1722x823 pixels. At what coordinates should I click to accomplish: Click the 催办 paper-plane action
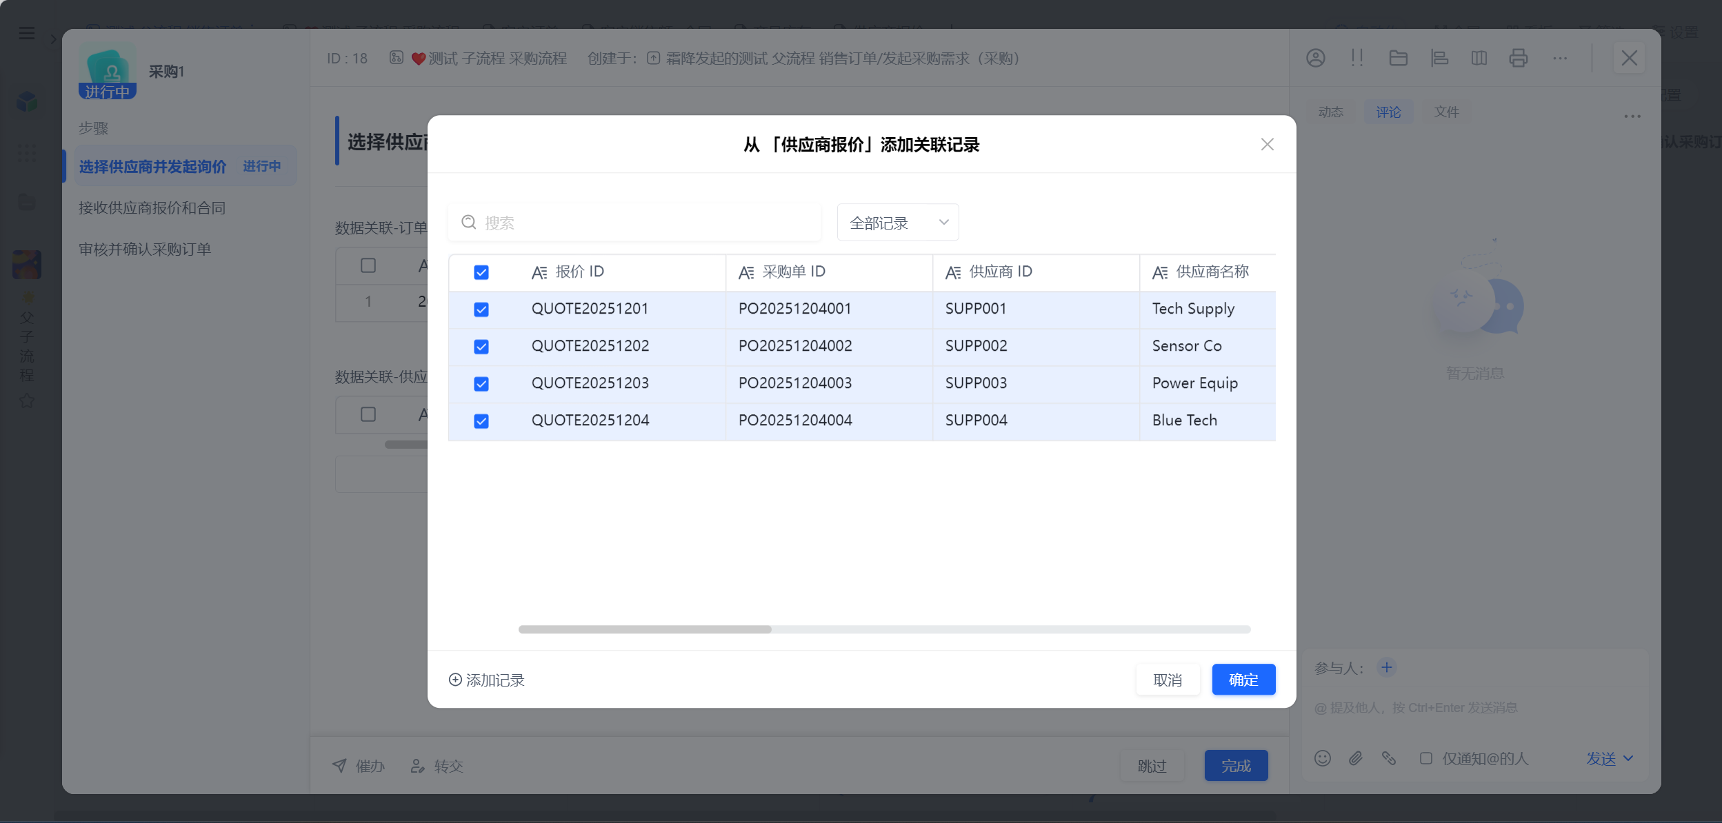point(358,766)
